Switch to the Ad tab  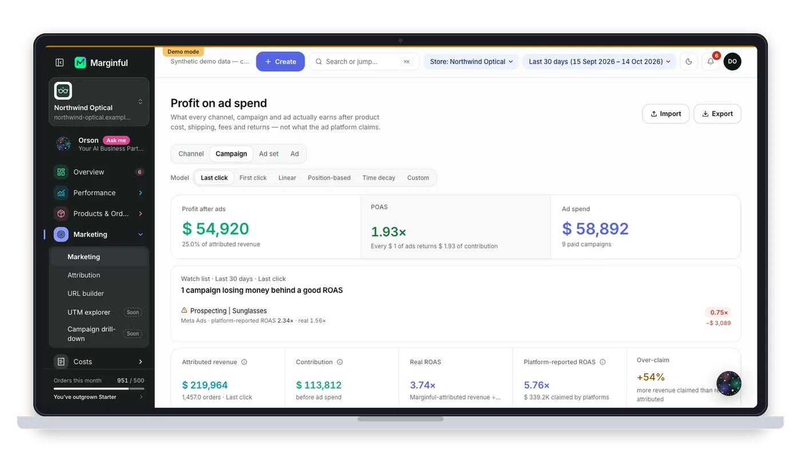[x=295, y=154]
